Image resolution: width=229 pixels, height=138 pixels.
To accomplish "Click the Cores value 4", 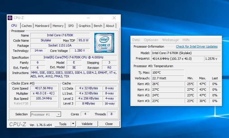I will pos(85,114).
